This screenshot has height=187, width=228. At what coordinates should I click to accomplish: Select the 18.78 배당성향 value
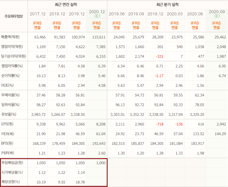(80, 182)
